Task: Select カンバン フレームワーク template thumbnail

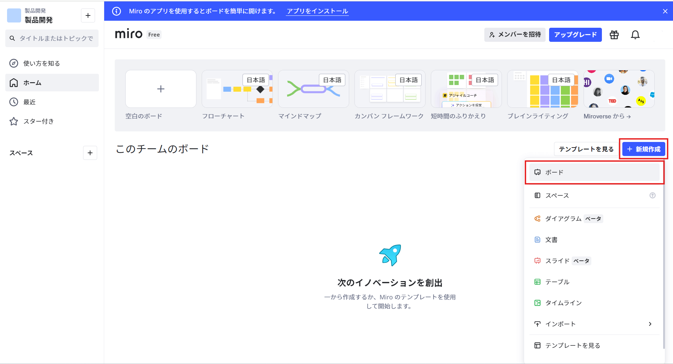Action: pyautogui.click(x=390, y=89)
